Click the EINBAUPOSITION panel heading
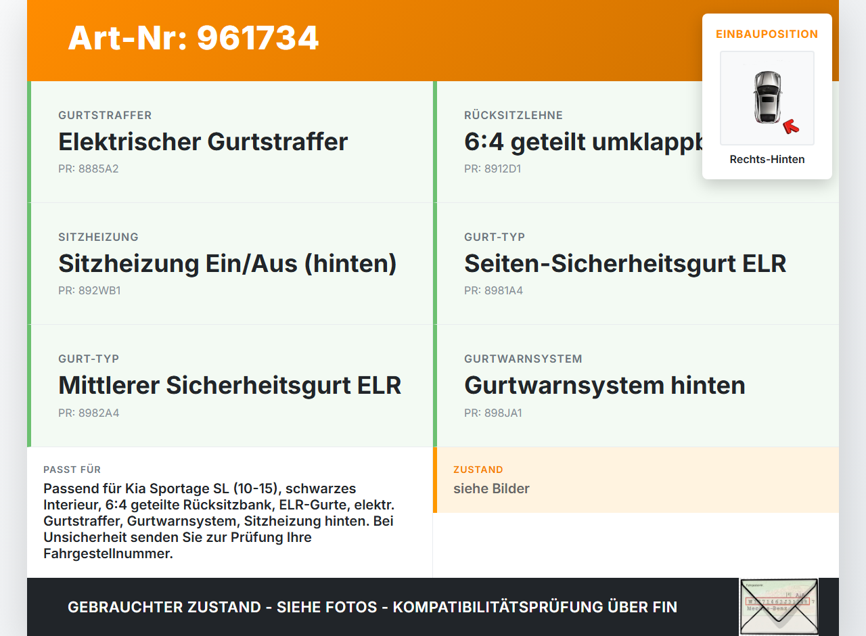The image size is (866, 636). 767,34
